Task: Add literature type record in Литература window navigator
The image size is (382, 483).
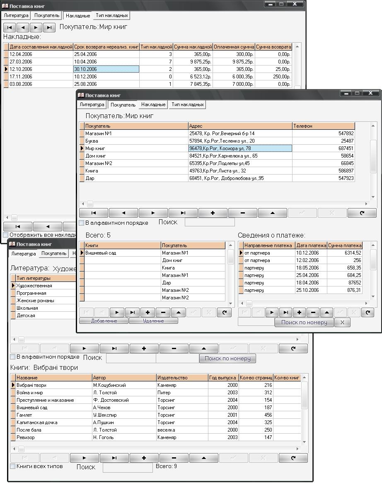Action: pyautogui.click(x=144, y=348)
